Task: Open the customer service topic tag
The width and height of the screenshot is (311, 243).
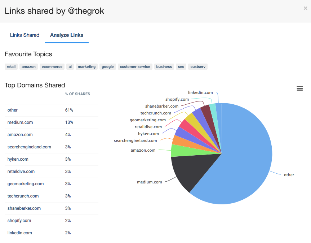Action: [x=135, y=66]
